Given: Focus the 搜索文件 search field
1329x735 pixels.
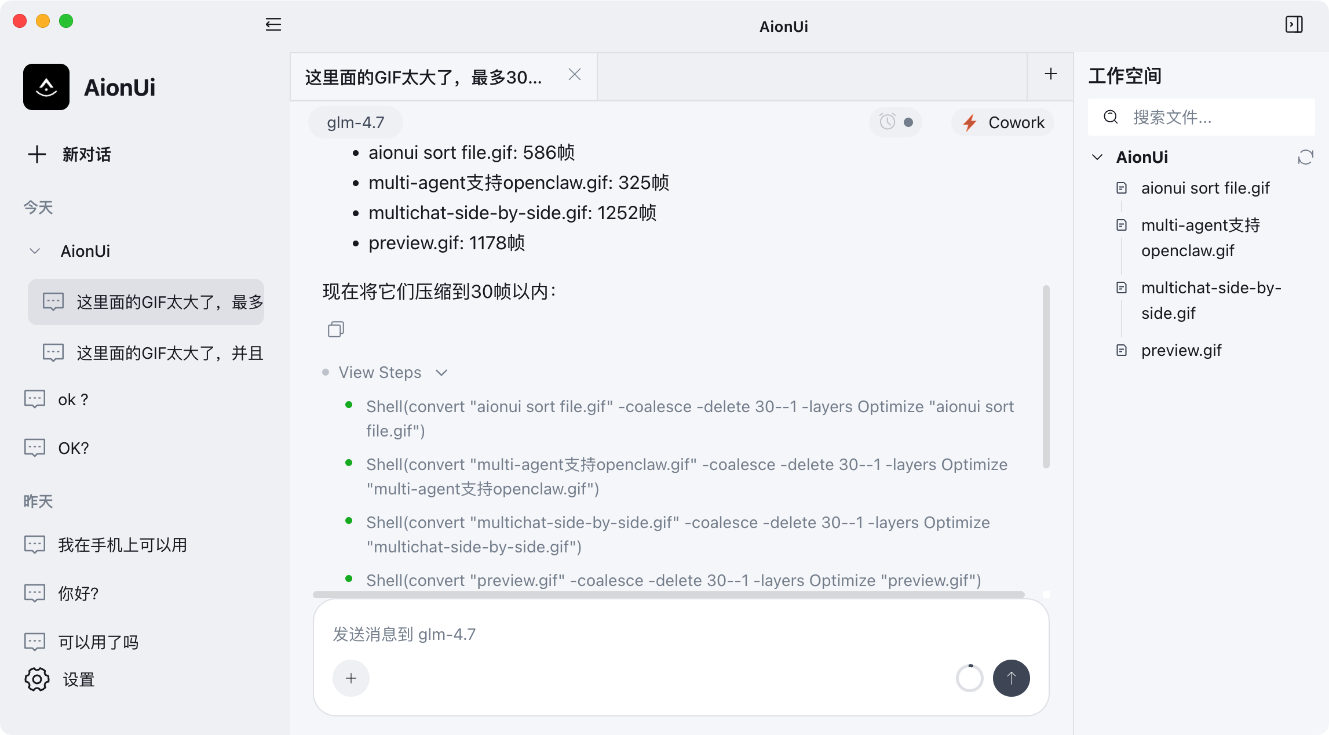Looking at the screenshot, I should (x=1201, y=117).
